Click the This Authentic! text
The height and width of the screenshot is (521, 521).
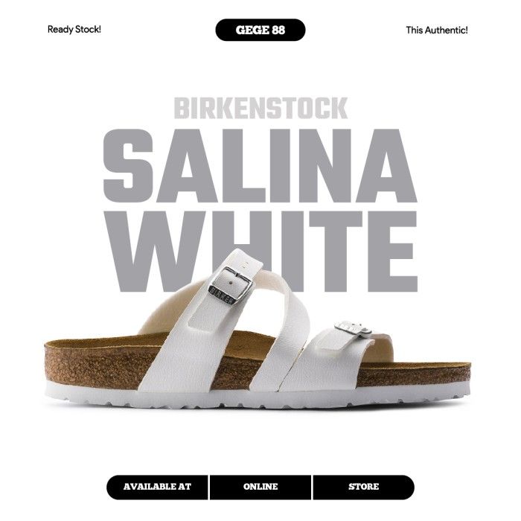437,31
